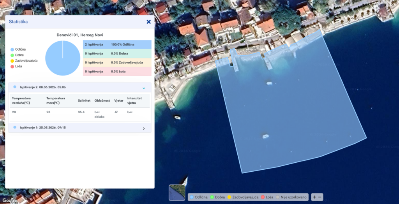Image resolution: width=399 pixels, height=204 pixels.
Task: Click Nije uzorkovano in bottom map legend
Action: pos(291,197)
